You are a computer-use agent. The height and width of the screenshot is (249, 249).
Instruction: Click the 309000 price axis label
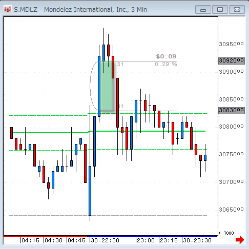(231, 72)
